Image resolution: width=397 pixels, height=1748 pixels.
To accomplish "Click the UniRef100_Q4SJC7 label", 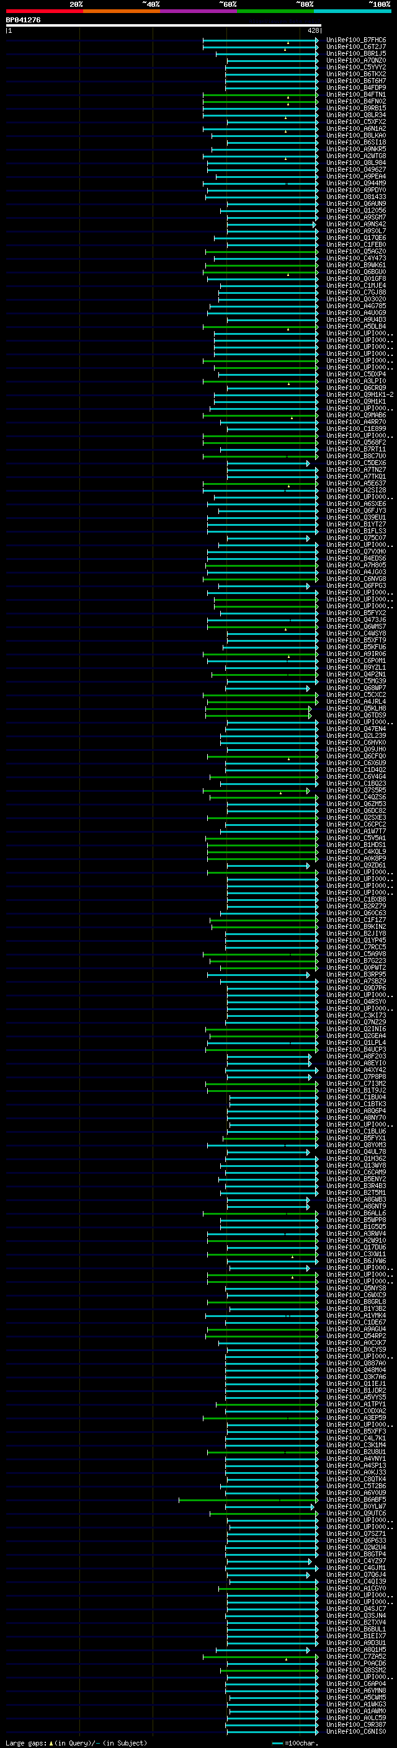I will click(x=356, y=1609).
